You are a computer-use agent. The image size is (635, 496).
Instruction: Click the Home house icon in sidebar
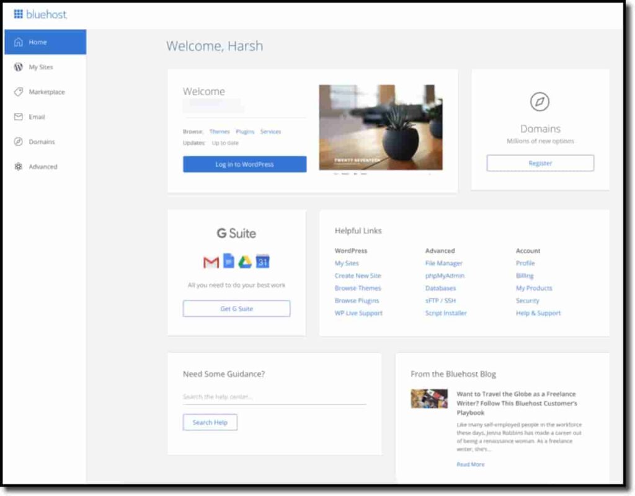coord(18,42)
